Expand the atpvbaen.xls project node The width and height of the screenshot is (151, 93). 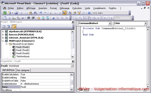click(3, 31)
